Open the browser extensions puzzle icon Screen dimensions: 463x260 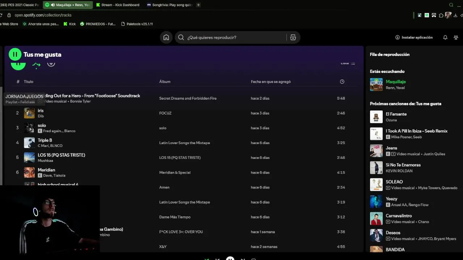441,15
